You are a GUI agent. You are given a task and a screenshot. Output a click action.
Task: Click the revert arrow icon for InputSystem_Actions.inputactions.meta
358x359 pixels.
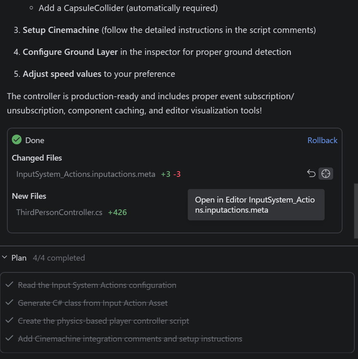click(x=311, y=174)
